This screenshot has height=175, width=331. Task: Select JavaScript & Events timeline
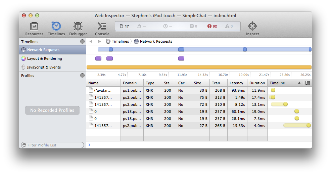[x=44, y=67]
